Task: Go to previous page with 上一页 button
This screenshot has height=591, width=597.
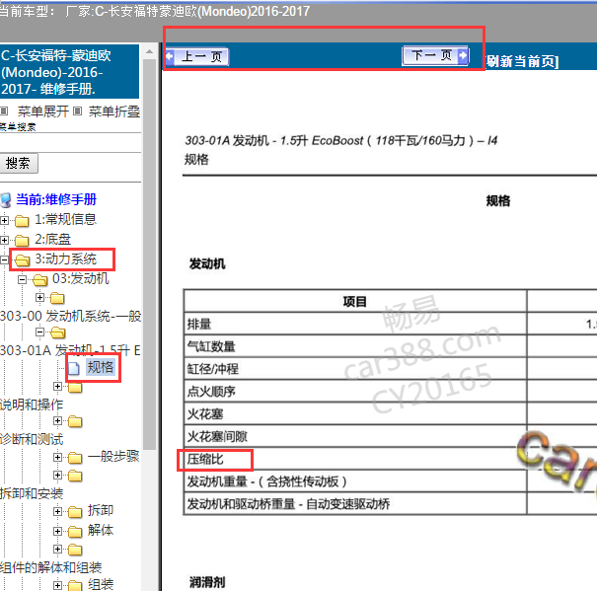Action: click(x=196, y=57)
